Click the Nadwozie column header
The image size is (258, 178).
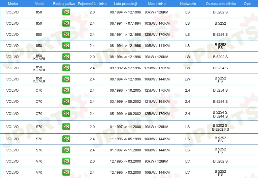(x=188, y=4)
